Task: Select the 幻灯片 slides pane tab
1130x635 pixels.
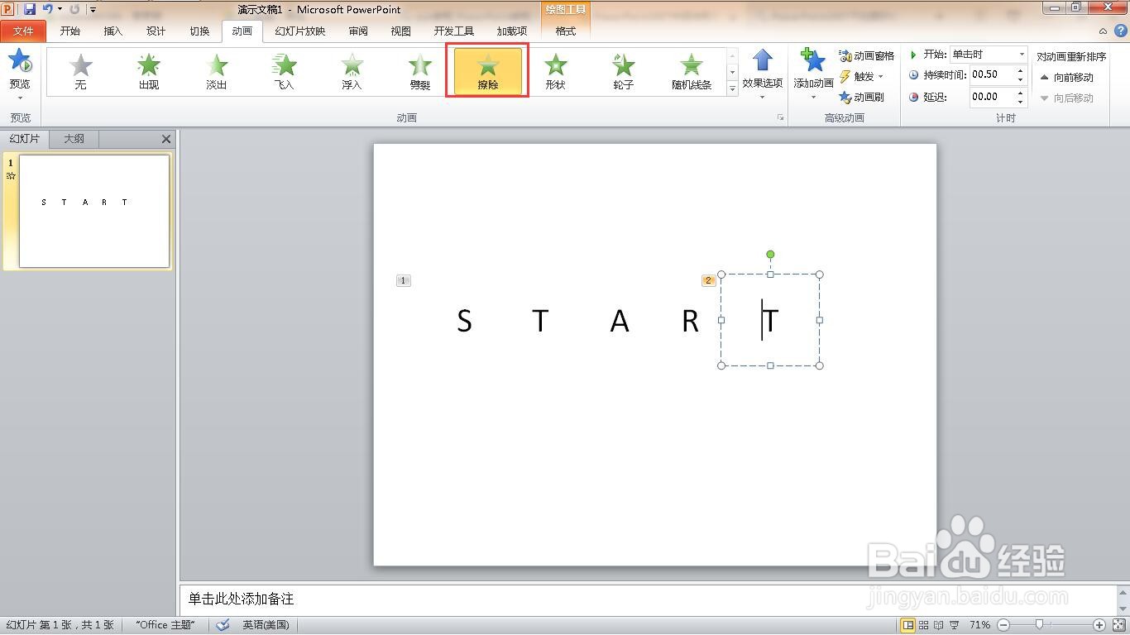Action: point(25,139)
